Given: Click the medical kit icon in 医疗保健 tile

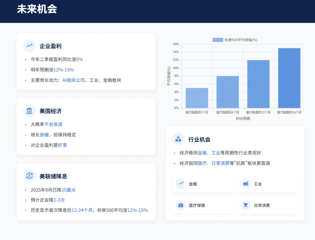Looking at the screenshot, I should pyautogui.click(x=181, y=205).
